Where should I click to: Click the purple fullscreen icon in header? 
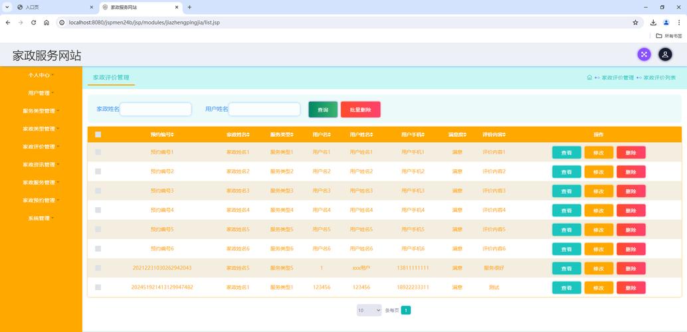(x=644, y=54)
